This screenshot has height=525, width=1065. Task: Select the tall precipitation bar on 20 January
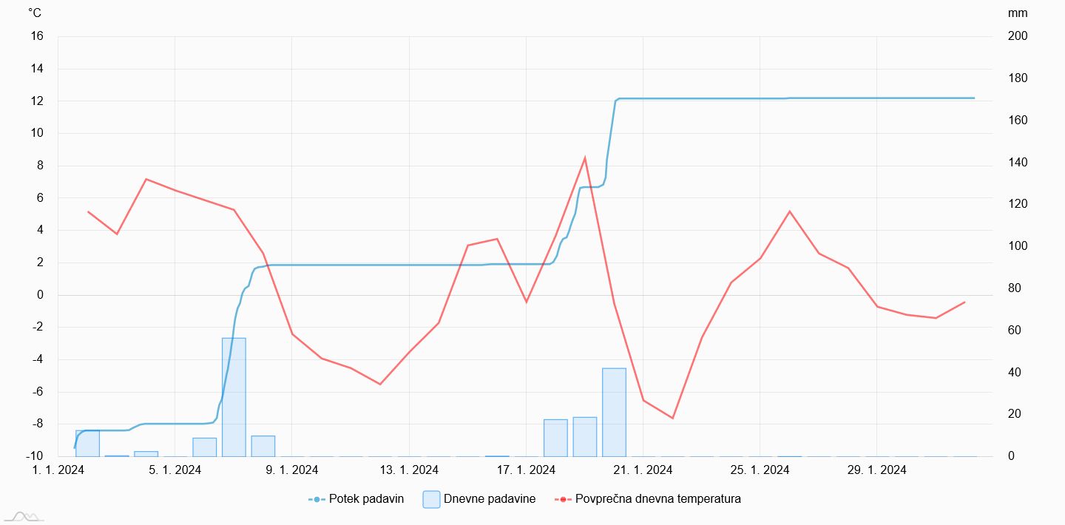614,412
